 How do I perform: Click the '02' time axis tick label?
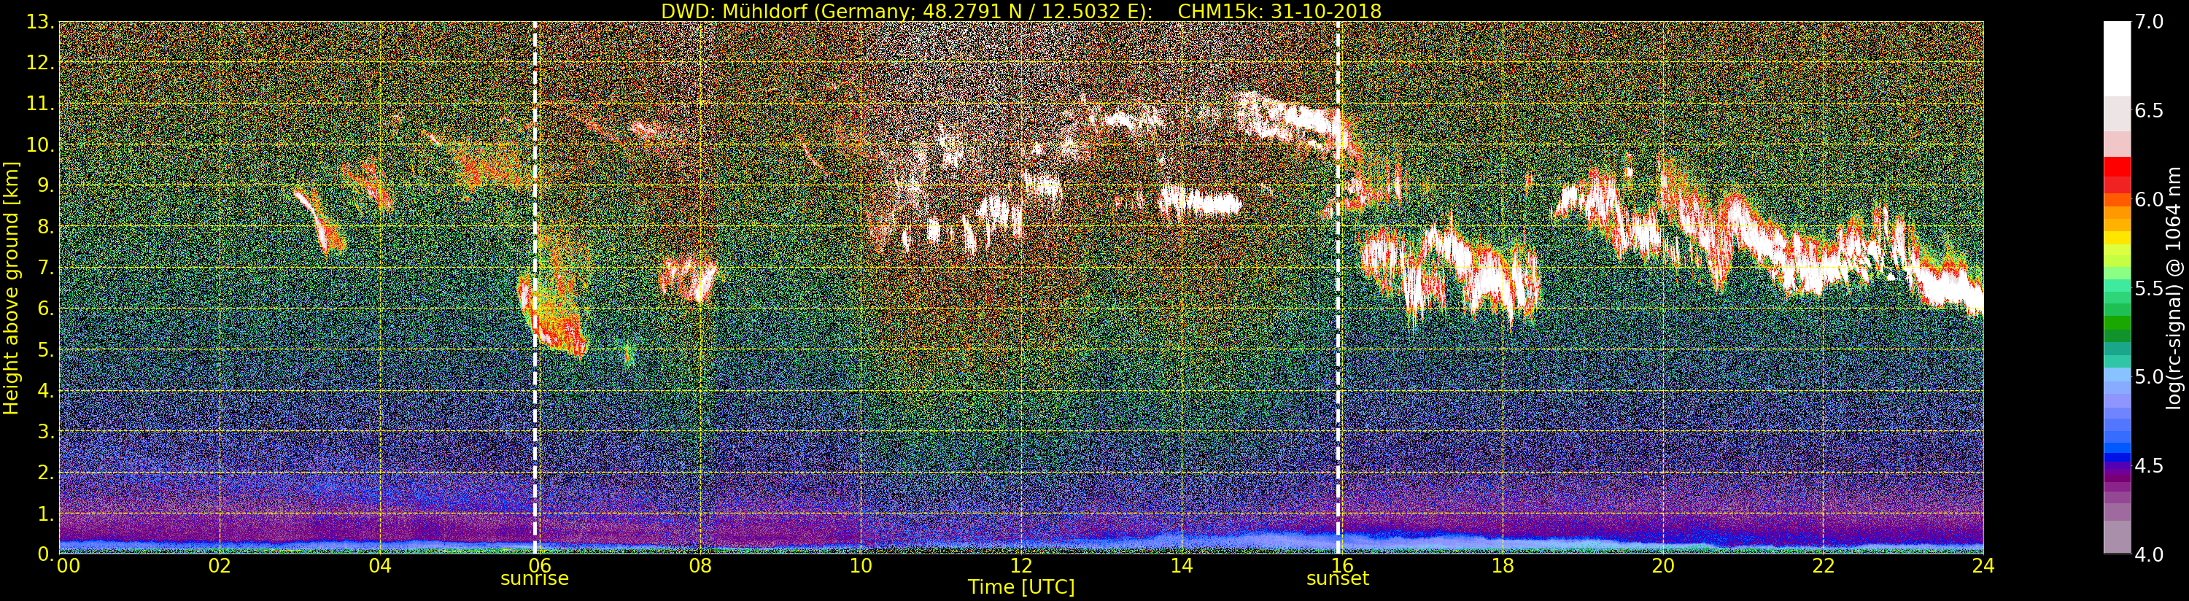pos(220,565)
